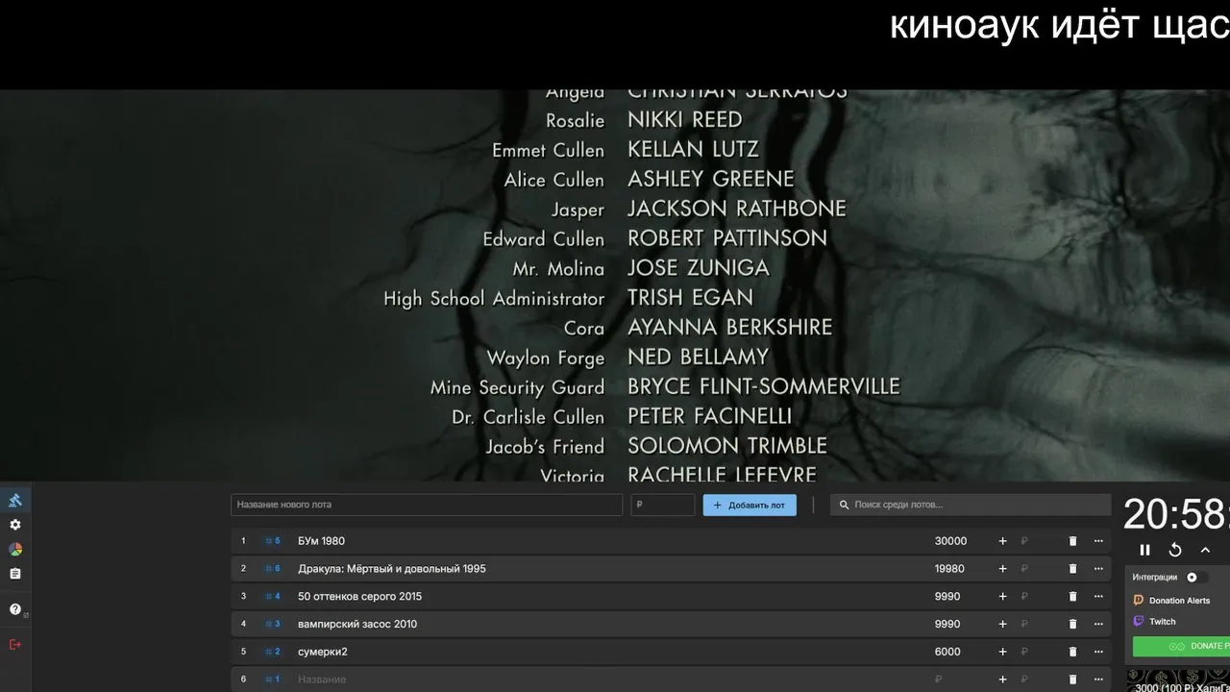Delete the вампирский засос 2010 lot
Screen dimensions: 1230x692
coord(1073,624)
